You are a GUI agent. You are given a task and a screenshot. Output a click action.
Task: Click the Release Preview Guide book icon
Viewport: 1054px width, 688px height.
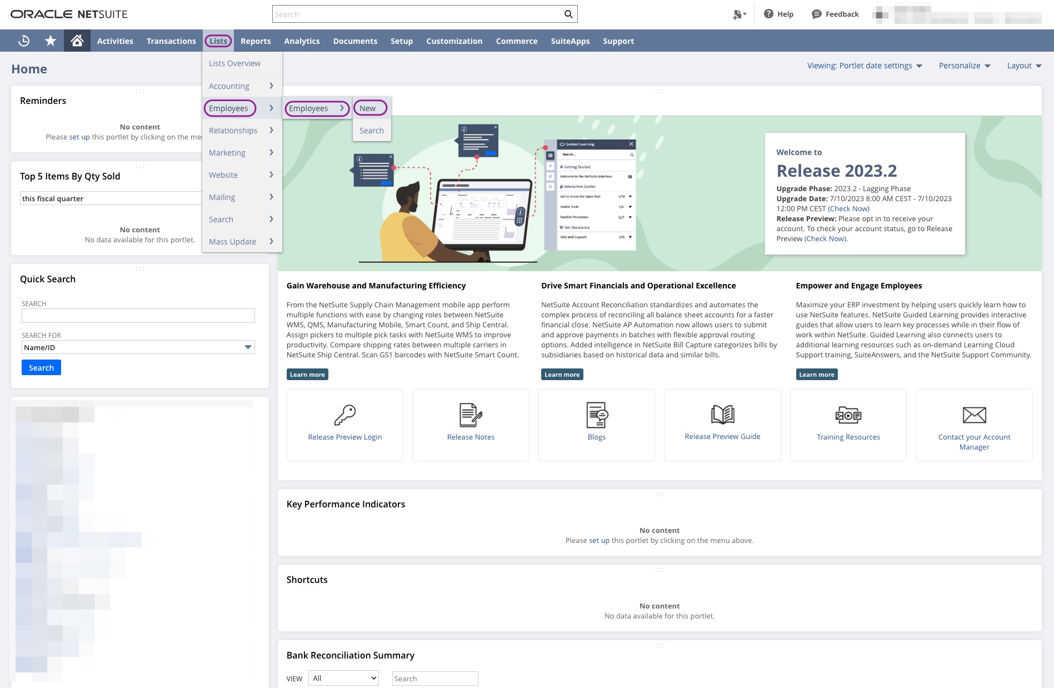click(x=723, y=415)
